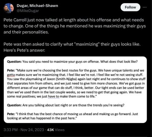This screenshot has width=152, height=137.
Task: Click Pete's final answer about moving ahead
Action: (x=72, y=116)
